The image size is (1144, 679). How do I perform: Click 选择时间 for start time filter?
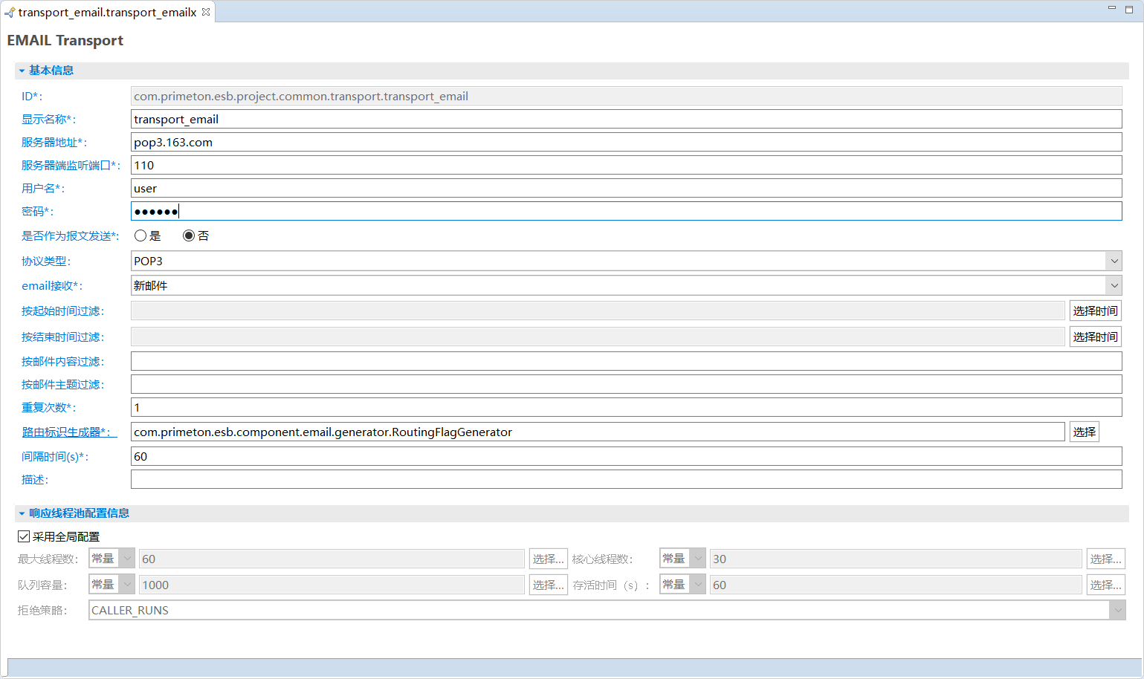[x=1095, y=311]
